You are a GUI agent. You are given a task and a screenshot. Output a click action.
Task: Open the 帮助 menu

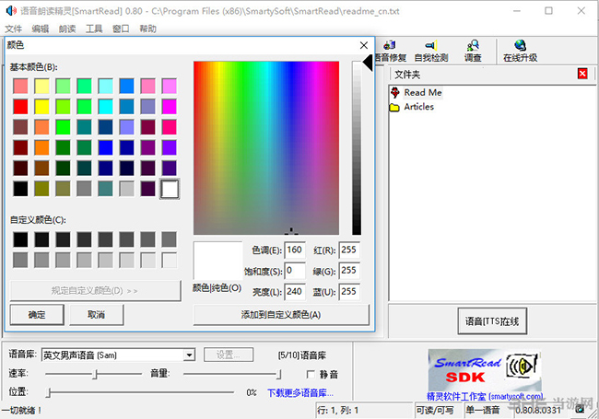click(x=147, y=29)
